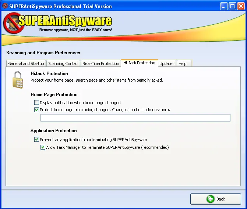Uncheck Protect home page from being changed
Image resolution: width=247 pixels, height=209 pixels.
click(x=36, y=110)
